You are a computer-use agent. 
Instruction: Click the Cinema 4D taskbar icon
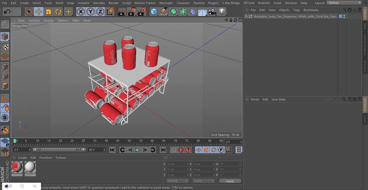coord(6,186)
